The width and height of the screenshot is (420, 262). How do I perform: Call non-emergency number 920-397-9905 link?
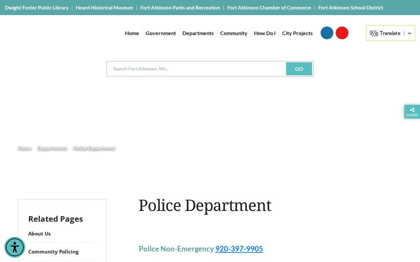[x=239, y=249]
